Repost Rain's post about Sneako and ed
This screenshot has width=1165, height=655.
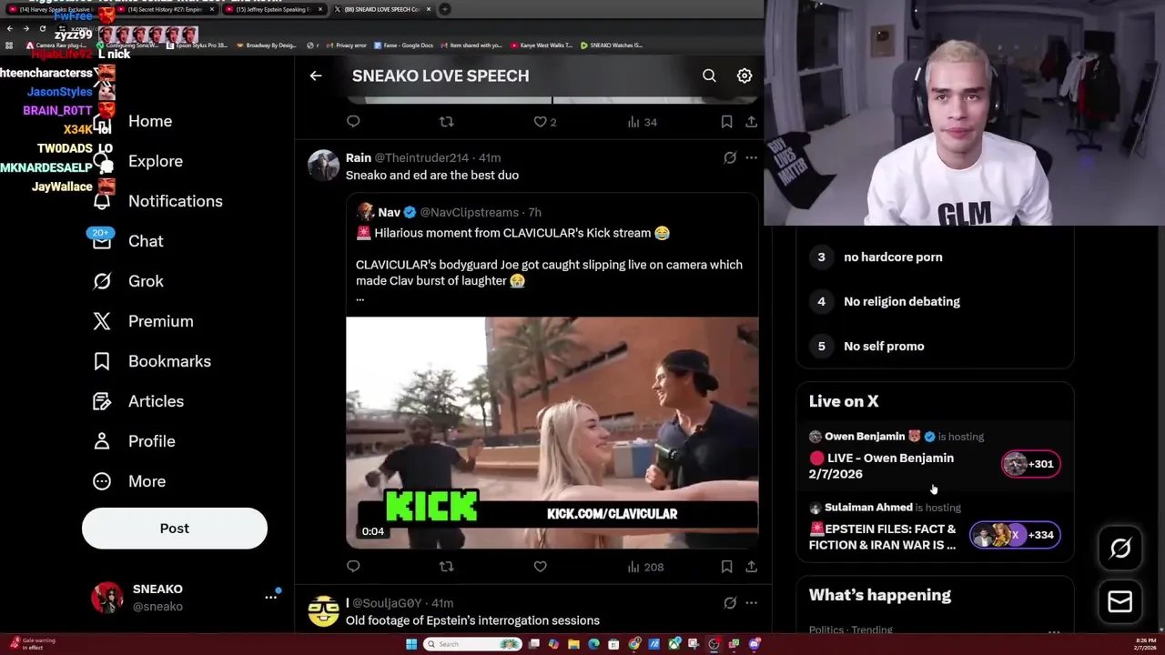(446, 567)
